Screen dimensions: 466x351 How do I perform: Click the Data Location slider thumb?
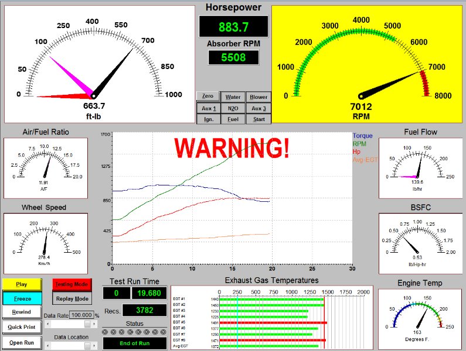(88, 346)
